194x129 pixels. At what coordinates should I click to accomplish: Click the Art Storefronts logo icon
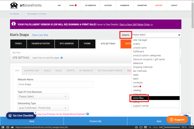(x=14, y=5)
